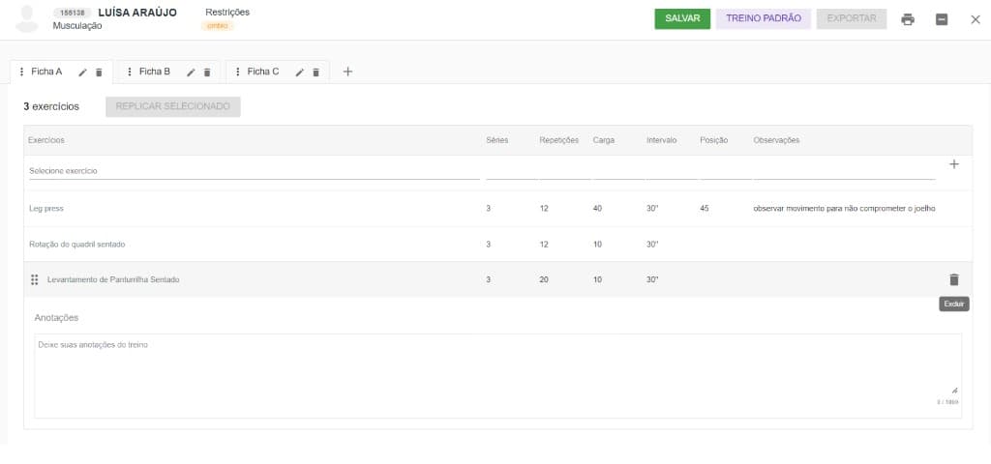This screenshot has height=464, width=991.
Task: Grab the drag handle of Levantamento de Panturrilha
Action: 35,279
